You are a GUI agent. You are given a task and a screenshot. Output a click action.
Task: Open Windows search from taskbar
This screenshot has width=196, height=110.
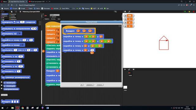pos(7,108)
